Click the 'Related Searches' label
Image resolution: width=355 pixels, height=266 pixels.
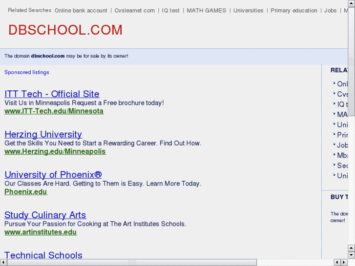[30, 10]
